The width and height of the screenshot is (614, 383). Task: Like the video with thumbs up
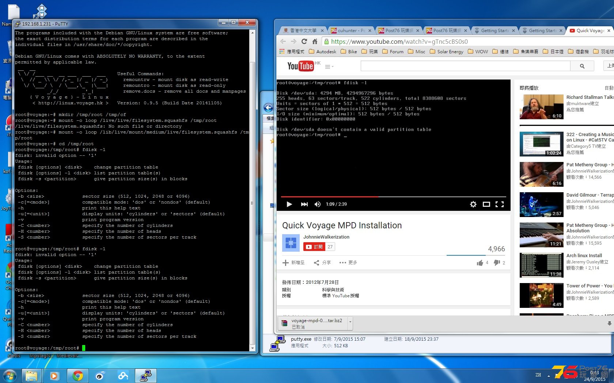tap(480, 263)
